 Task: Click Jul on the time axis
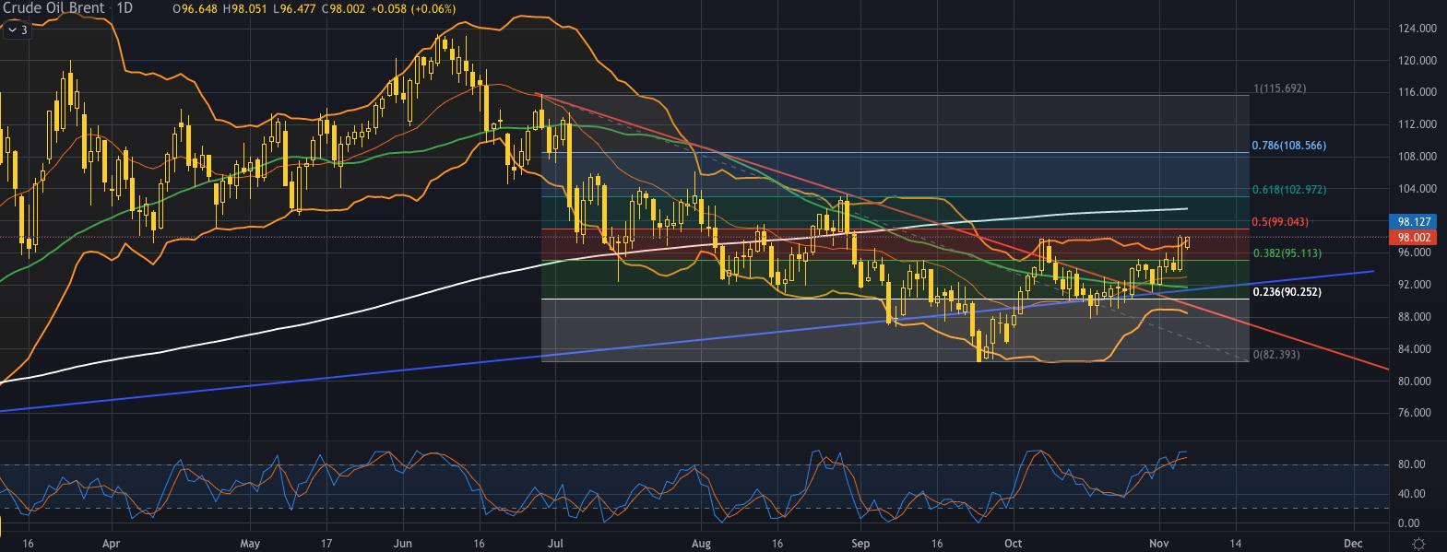[555, 544]
